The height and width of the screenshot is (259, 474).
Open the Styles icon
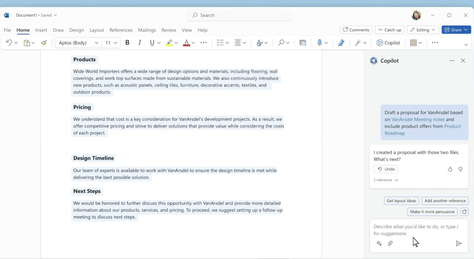(x=260, y=43)
